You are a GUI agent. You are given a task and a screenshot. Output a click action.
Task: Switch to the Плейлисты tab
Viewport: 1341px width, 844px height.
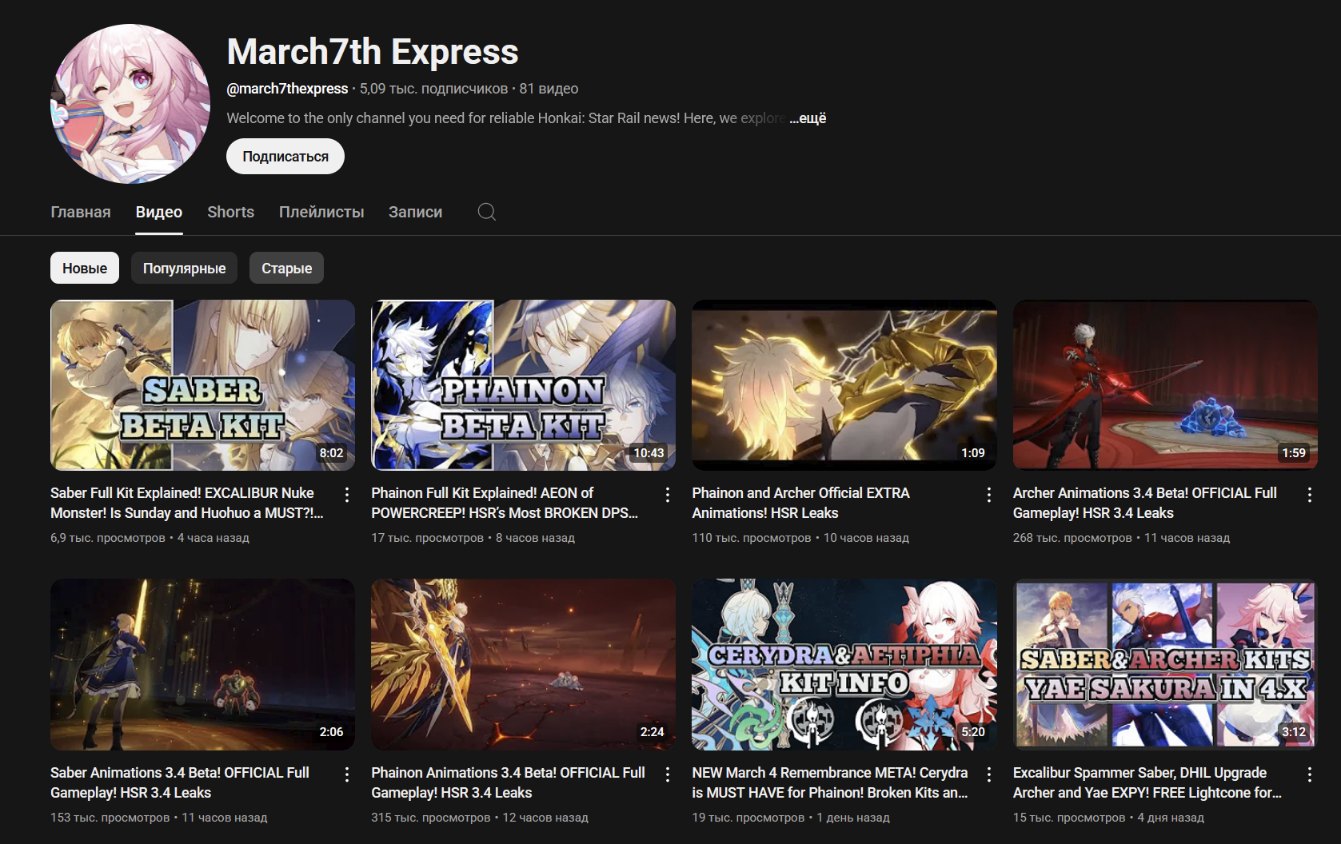coord(321,212)
